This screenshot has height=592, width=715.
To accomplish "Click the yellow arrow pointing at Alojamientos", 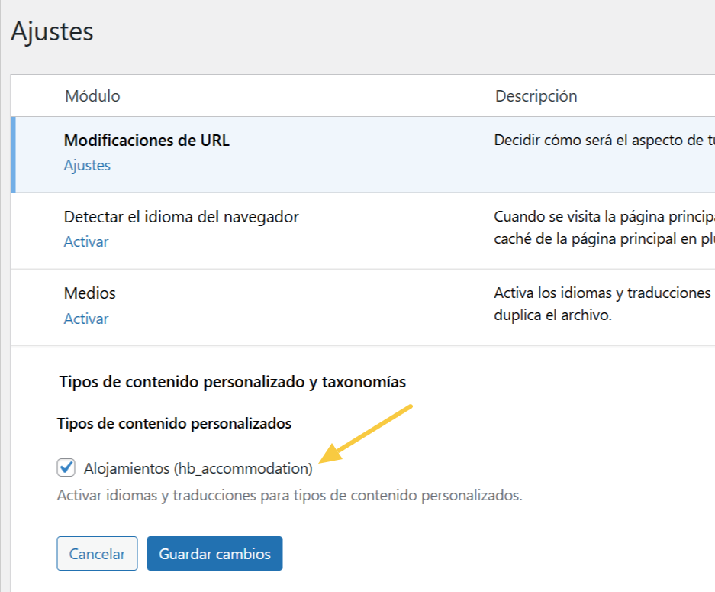I will [x=366, y=434].
